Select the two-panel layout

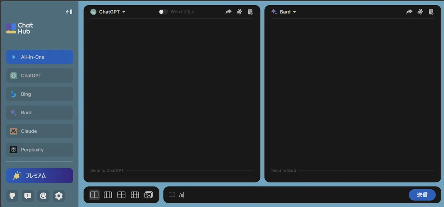94,195
